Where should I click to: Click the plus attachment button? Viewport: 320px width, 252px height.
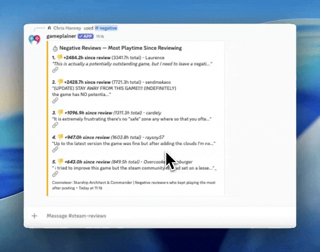34,216
